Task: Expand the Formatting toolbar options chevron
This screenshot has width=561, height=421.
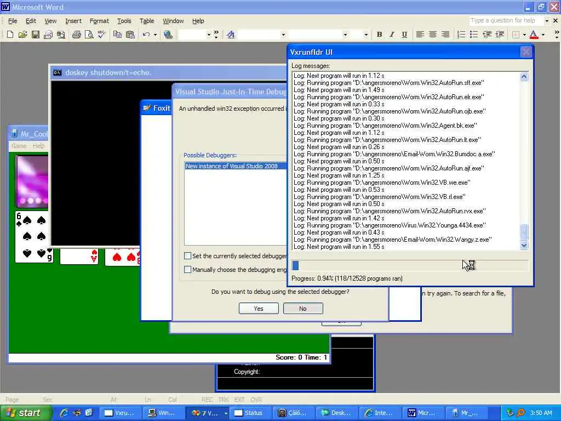Action: click(557, 35)
